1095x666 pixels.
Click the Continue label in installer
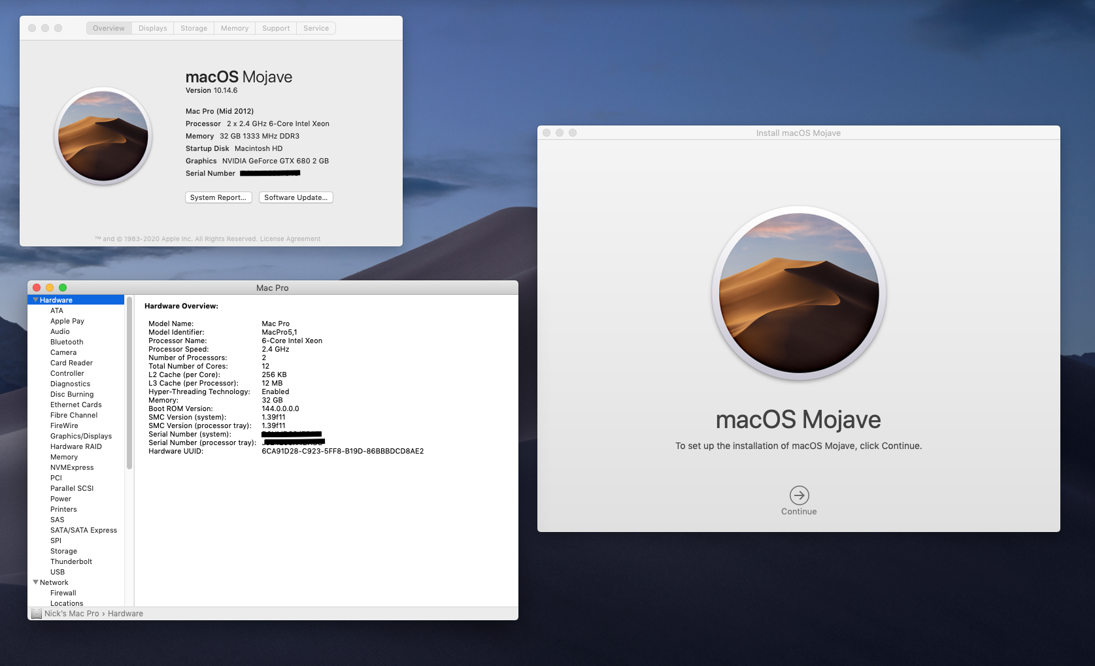pyautogui.click(x=799, y=512)
